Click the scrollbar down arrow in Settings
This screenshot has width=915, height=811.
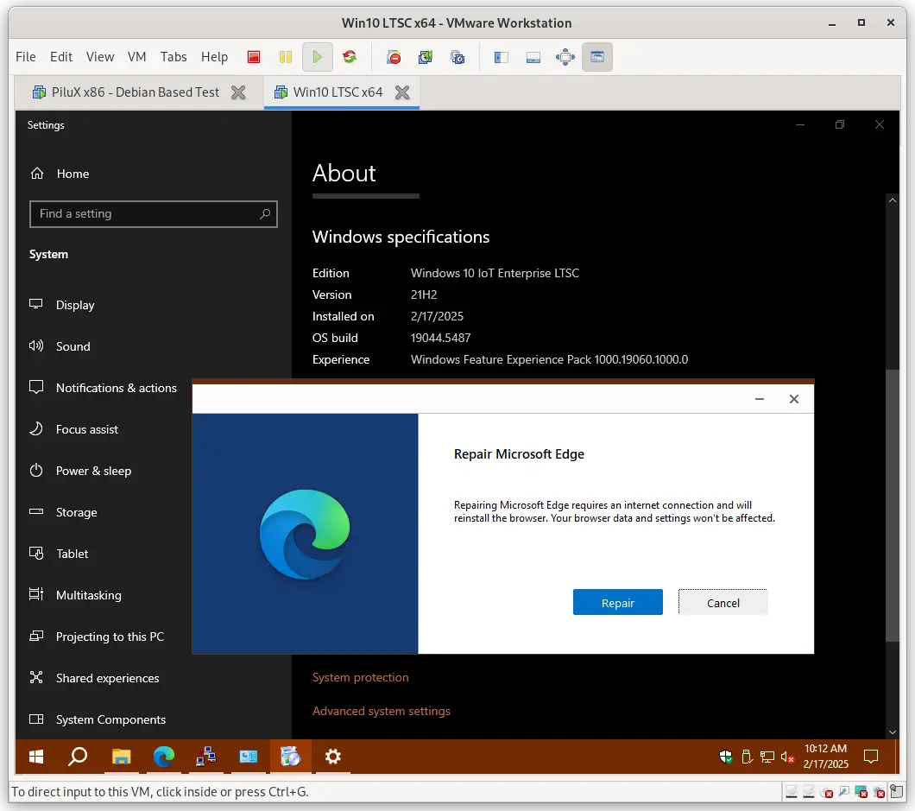coord(892,732)
